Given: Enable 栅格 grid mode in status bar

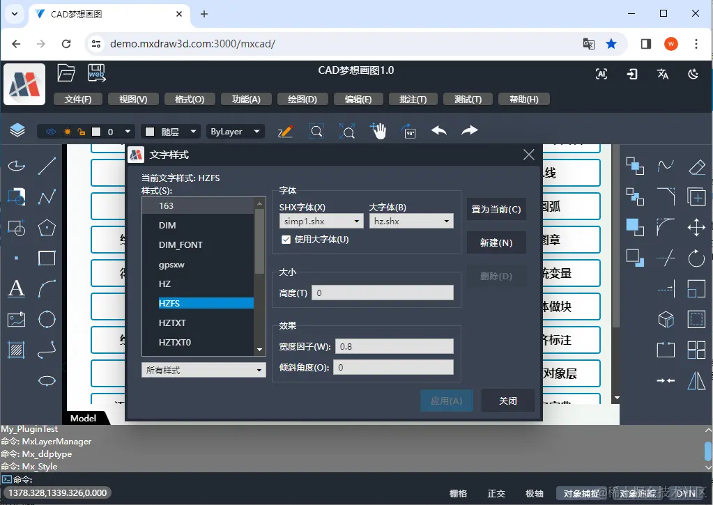Looking at the screenshot, I should coord(459,492).
